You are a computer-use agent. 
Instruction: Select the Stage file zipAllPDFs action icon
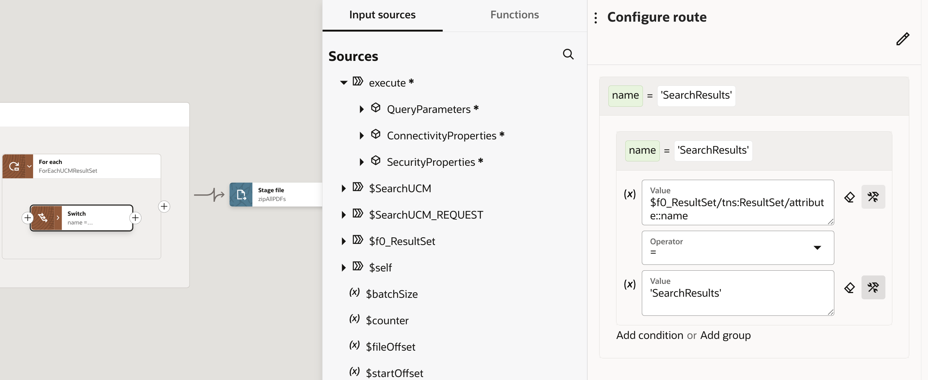pyautogui.click(x=241, y=194)
